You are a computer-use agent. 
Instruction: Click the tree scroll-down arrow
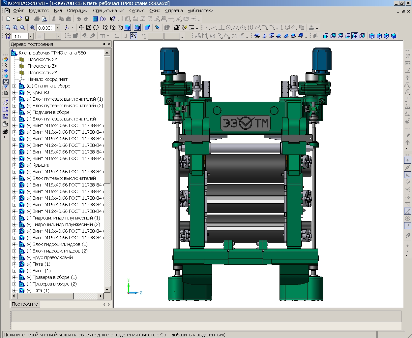click(107, 289)
